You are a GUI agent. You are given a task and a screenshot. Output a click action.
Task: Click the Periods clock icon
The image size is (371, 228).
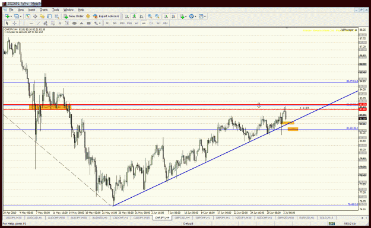pos(191,17)
